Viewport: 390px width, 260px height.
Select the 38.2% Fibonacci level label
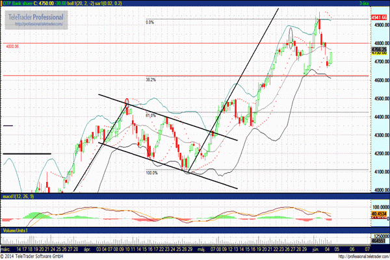[x=151, y=79]
